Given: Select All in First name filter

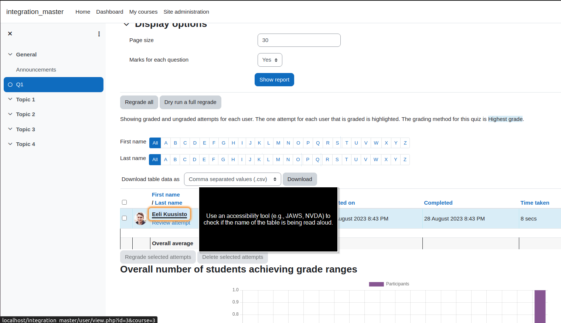Looking at the screenshot, I should 155,143.
